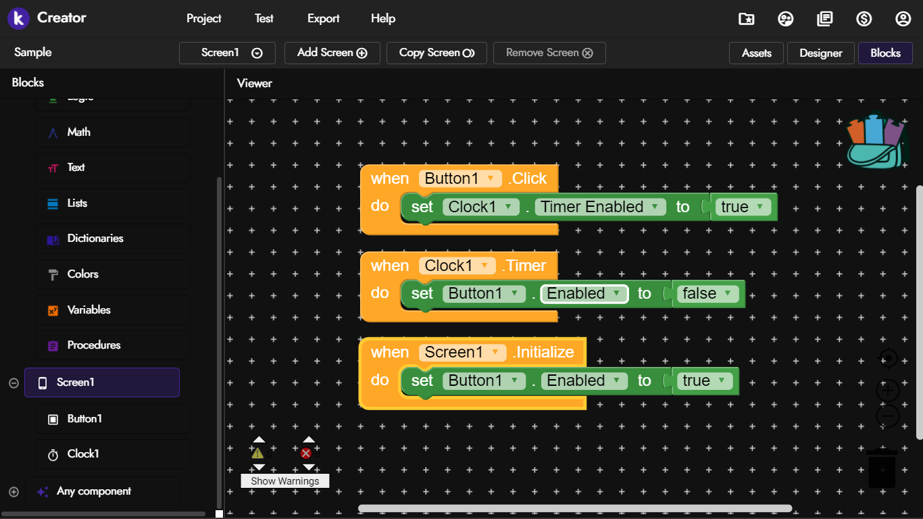
Task: Open the dollar sign icon in header
Action: 864,19
